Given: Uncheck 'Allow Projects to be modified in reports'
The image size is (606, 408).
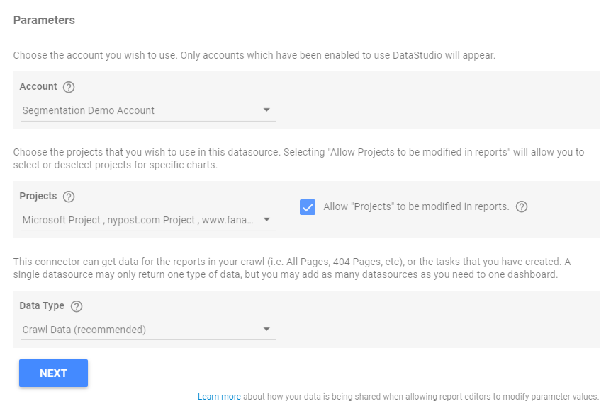Looking at the screenshot, I should (307, 206).
